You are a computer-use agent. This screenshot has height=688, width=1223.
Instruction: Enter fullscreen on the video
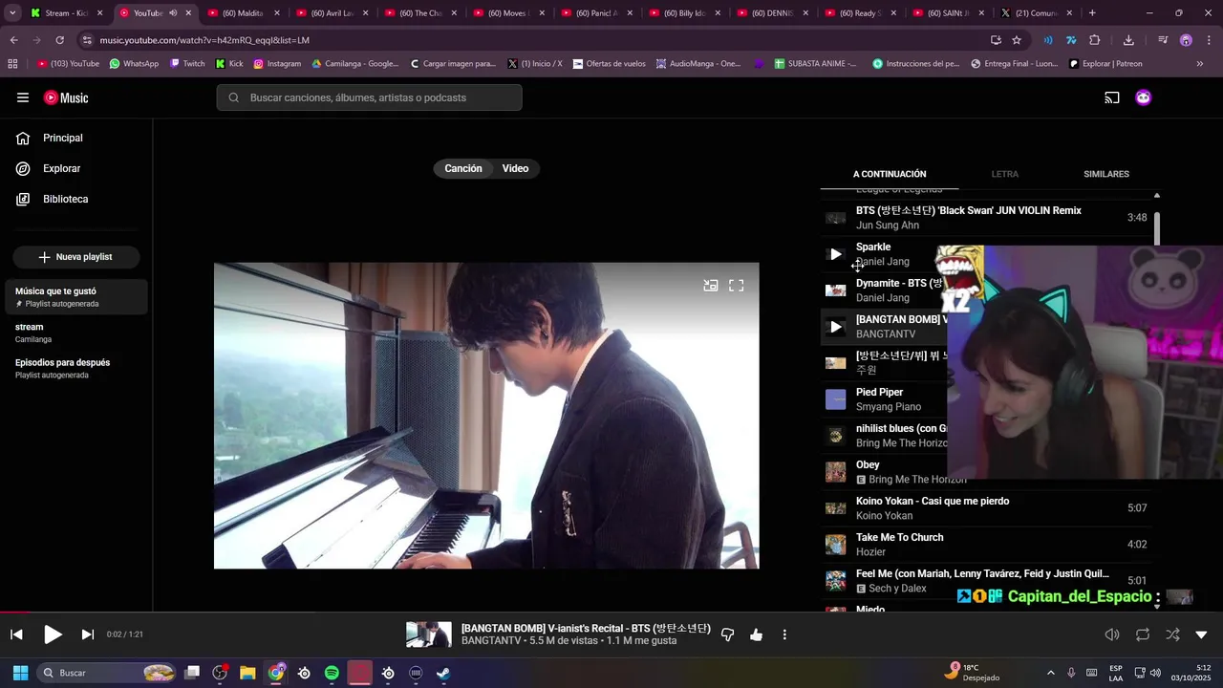[737, 285]
